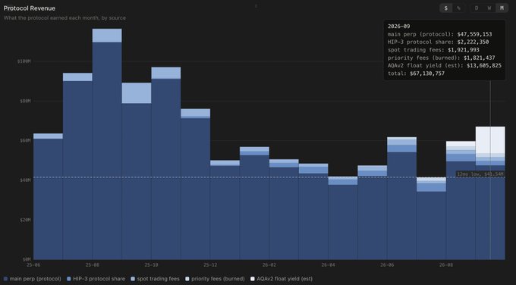Image resolution: width=516 pixels, height=285 pixels.
Task: Click the 26-08 month bar
Action: coord(461,201)
